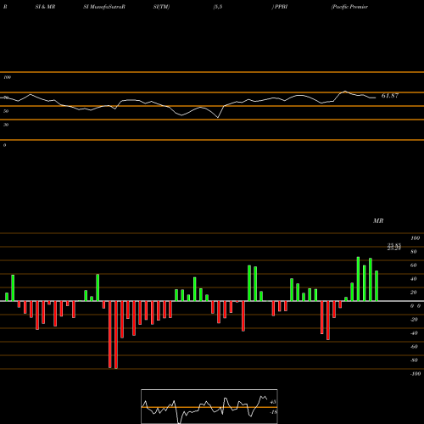Click the MR histogram's -40 axis label
This screenshot has height=424, width=424.
[414, 333]
